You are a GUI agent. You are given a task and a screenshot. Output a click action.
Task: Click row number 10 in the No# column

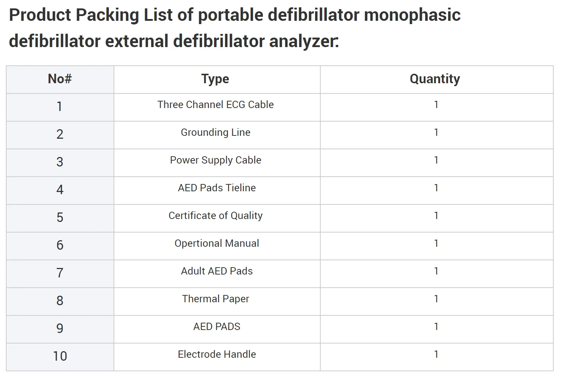point(60,356)
